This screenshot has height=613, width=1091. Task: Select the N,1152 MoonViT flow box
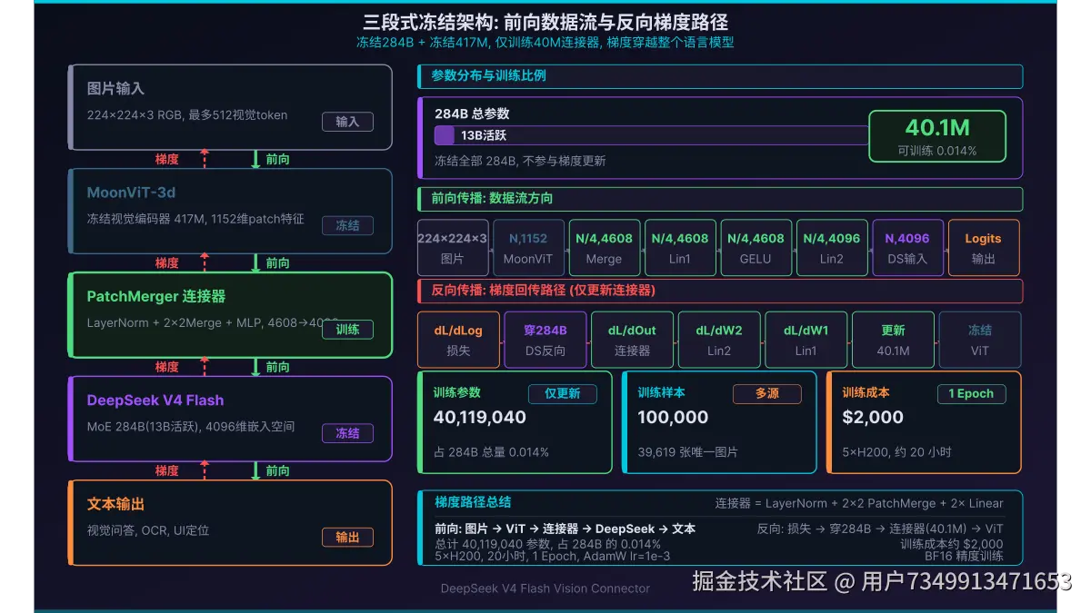(528, 248)
